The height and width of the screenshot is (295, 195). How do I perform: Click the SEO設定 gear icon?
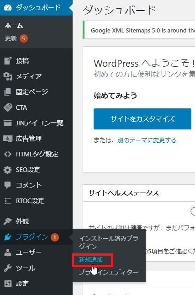click(x=8, y=170)
